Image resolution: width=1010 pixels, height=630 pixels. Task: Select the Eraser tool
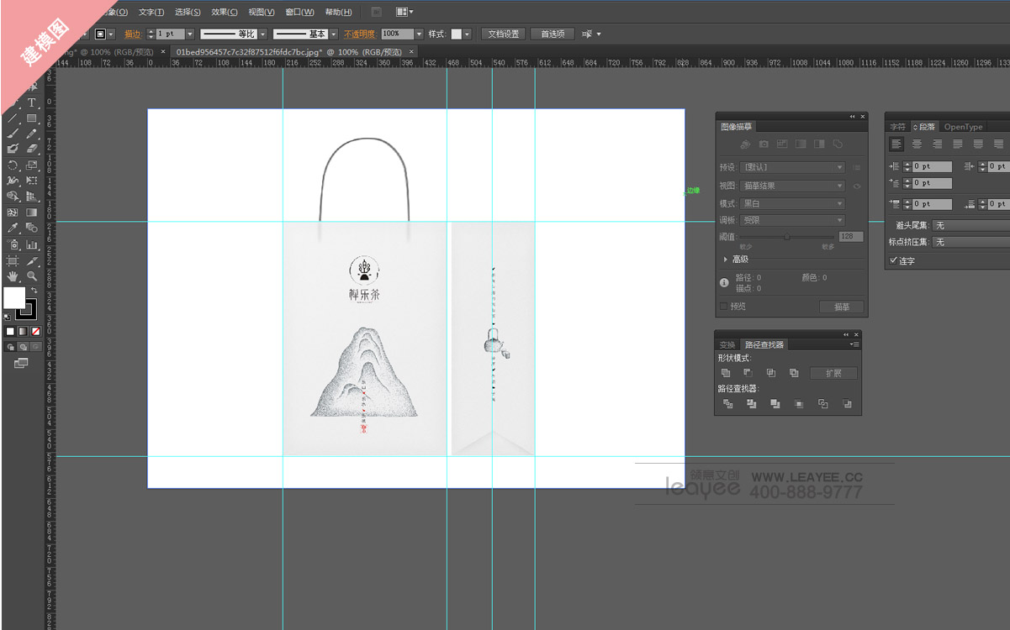[32, 149]
